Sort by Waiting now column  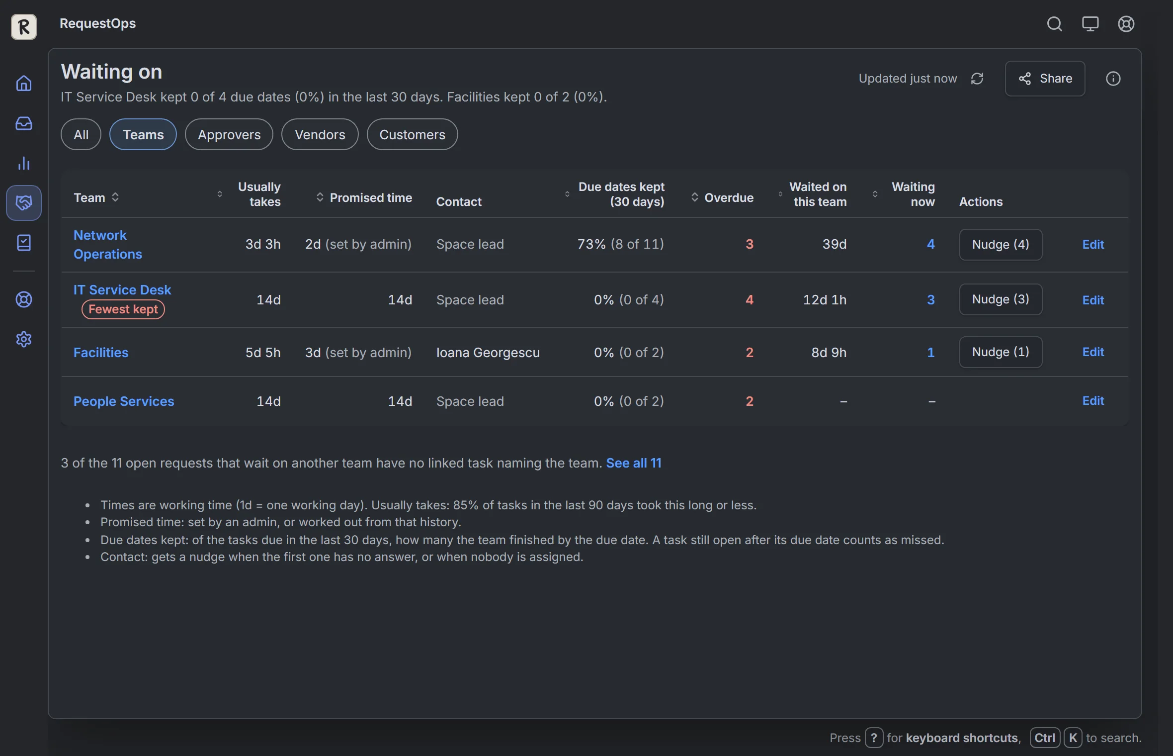click(903, 194)
